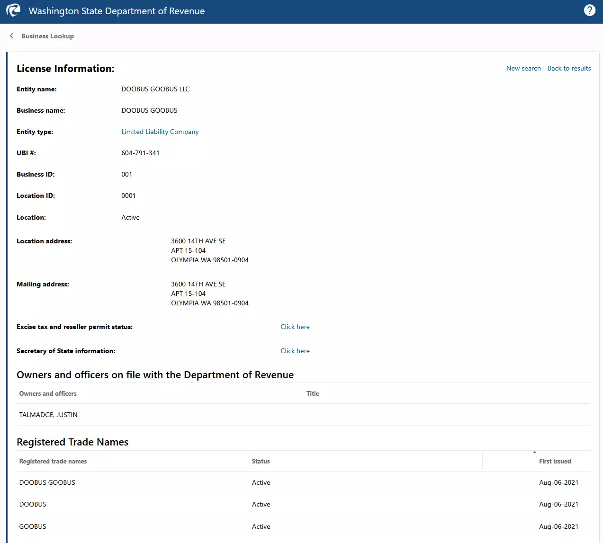The height and width of the screenshot is (543, 603).
Task: Sort trade names by Status column
Action: [261, 461]
